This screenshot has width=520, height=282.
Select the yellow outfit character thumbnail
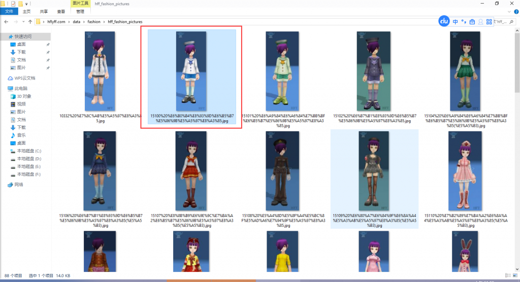tap(282, 252)
